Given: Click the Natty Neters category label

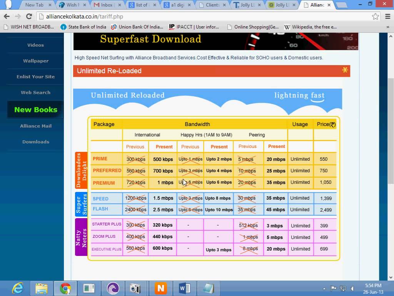Looking at the screenshot, I should click(x=81, y=237).
